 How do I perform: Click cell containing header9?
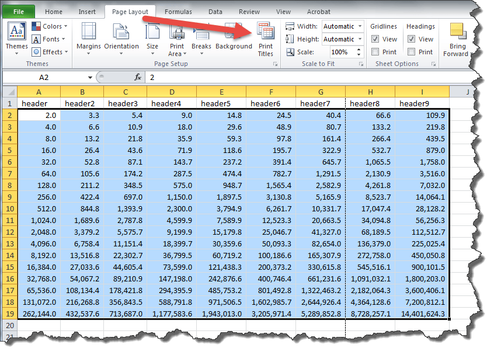click(x=422, y=103)
